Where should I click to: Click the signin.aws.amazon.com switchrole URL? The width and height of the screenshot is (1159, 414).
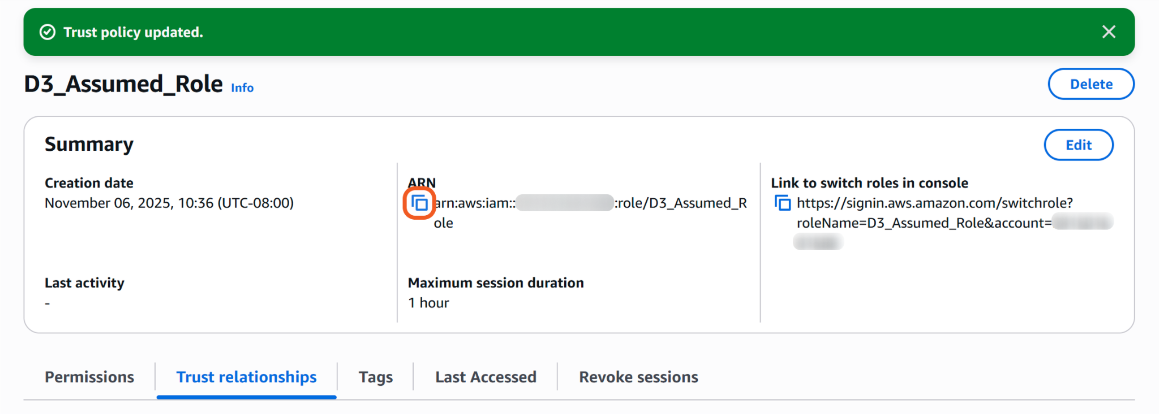click(934, 203)
